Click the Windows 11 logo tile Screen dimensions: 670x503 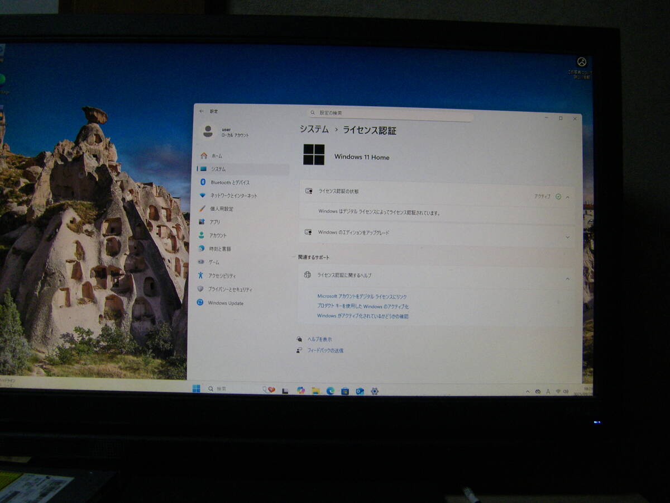tap(314, 154)
